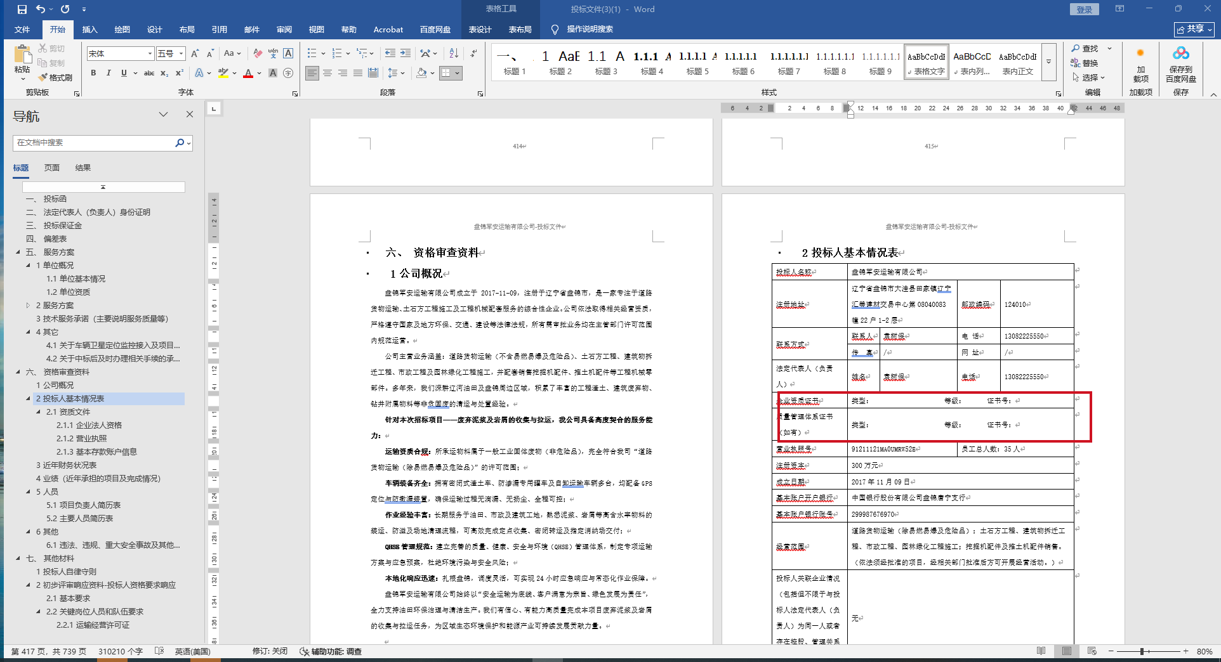Screen dimensions: 1221x662
Task: Toggle italic formatting
Action: tap(109, 74)
